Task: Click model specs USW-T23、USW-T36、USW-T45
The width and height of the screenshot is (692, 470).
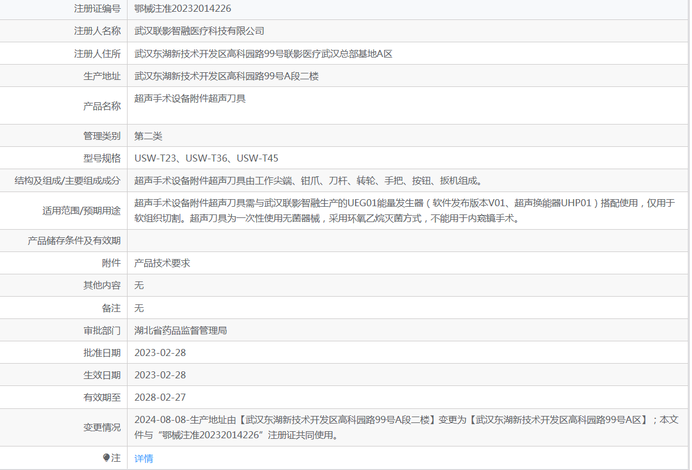Action: click(206, 158)
